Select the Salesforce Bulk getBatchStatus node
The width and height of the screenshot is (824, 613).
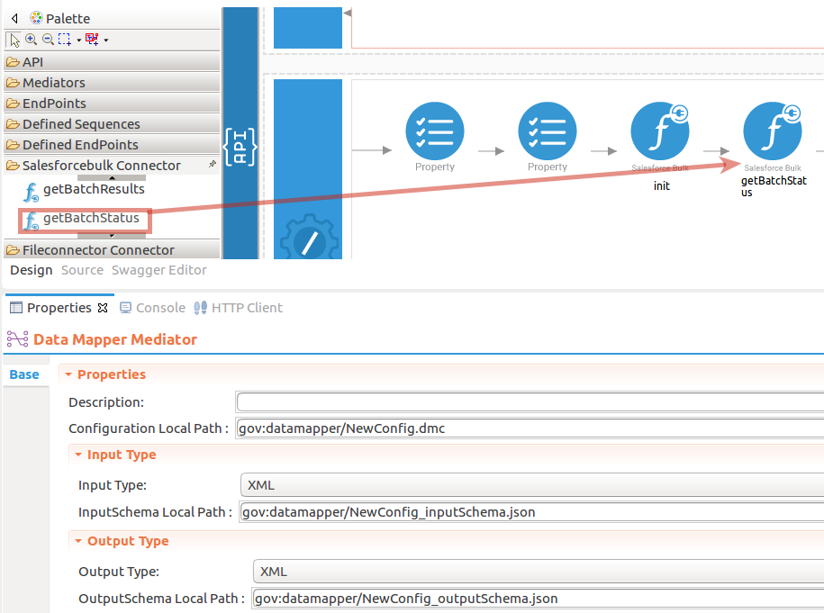773,131
